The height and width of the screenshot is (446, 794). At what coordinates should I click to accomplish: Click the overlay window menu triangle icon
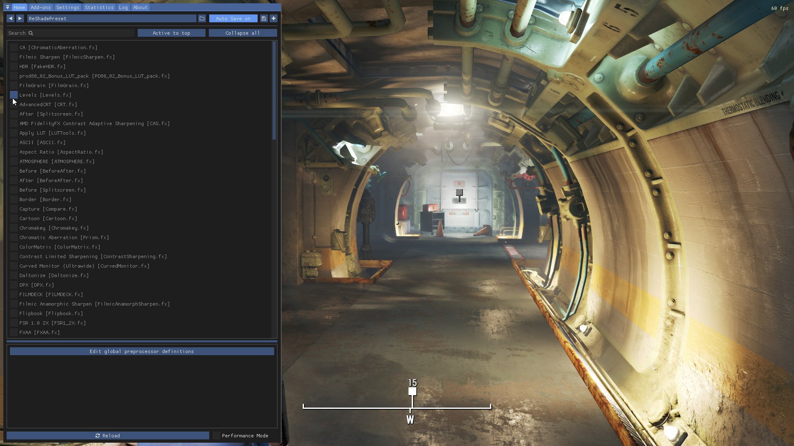pyautogui.click(x=7, y=7)
